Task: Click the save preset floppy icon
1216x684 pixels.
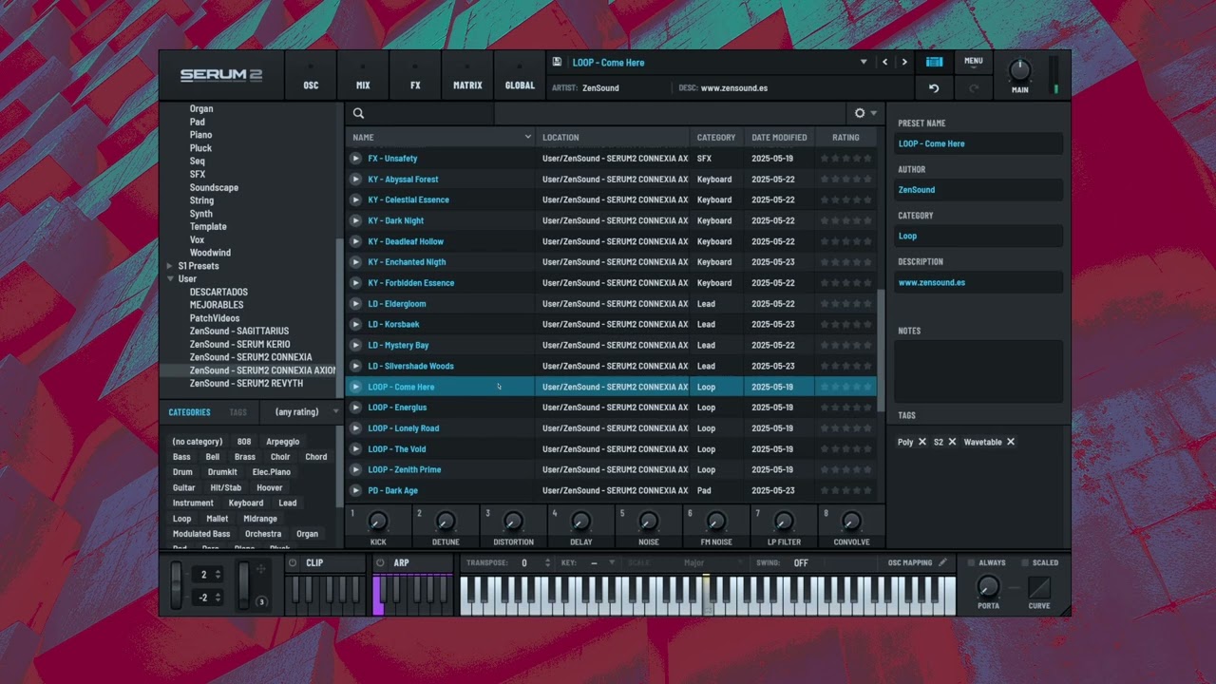Action: click(x=557, y=62)
